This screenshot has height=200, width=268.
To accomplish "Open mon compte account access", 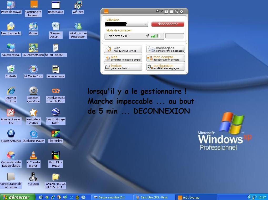I will click(x=165, y=58).
